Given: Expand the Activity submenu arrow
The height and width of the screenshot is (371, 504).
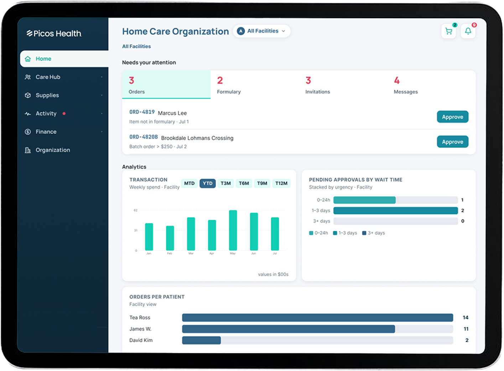Looking at the screenshot, I should [102, 114].
